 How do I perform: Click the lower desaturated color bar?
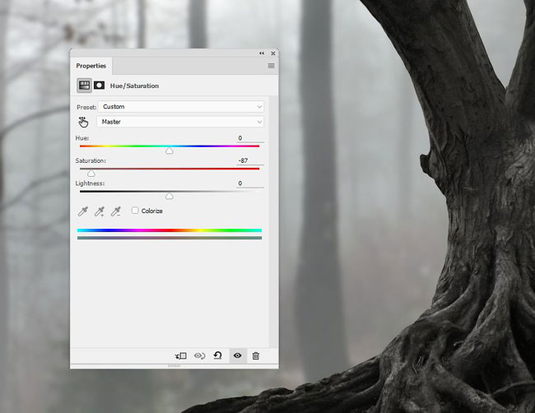tap(170, 238)
